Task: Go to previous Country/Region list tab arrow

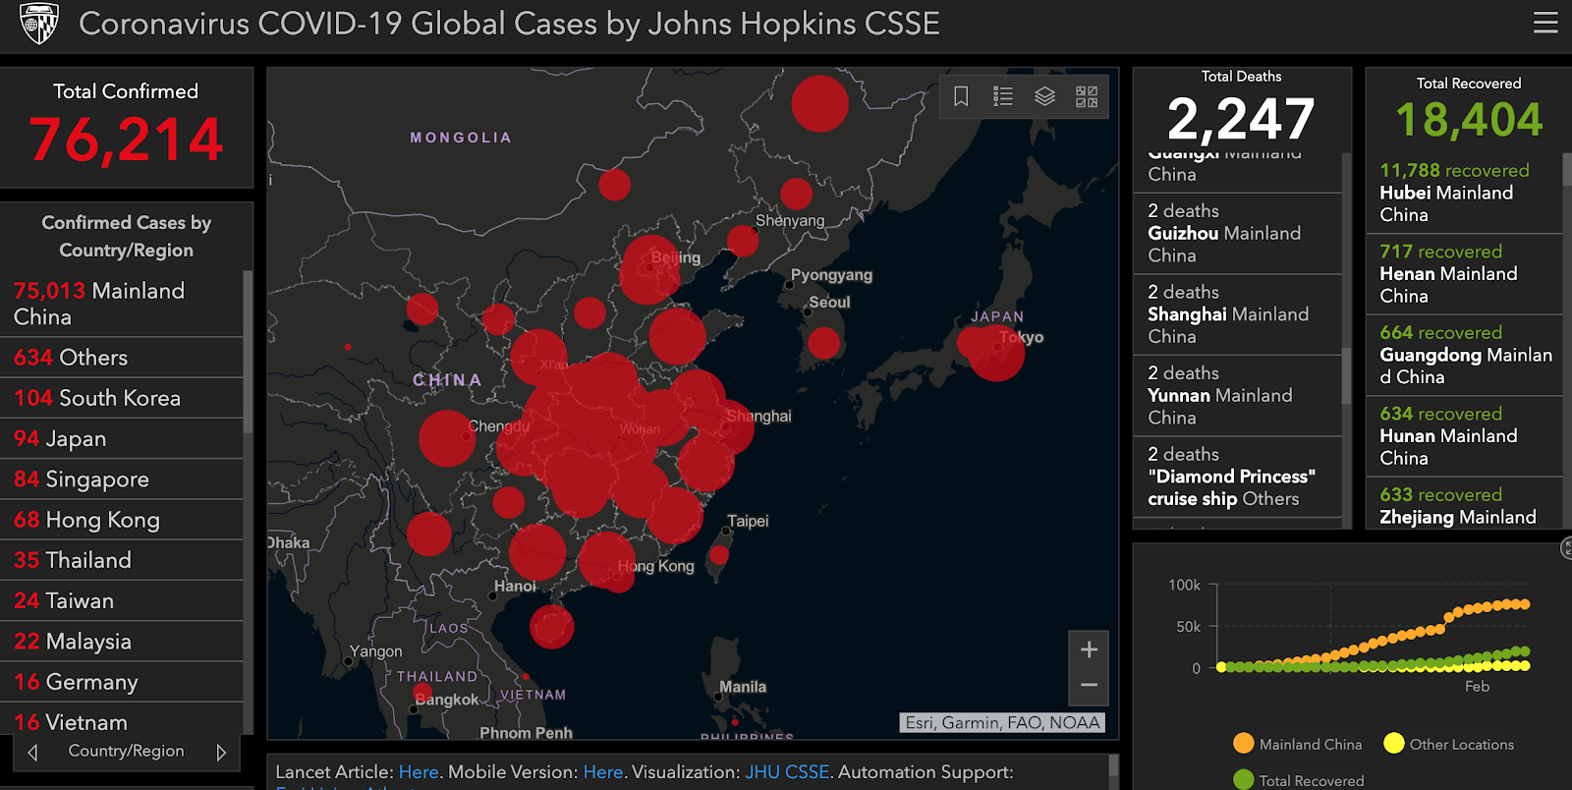Action: click(32, 752)
